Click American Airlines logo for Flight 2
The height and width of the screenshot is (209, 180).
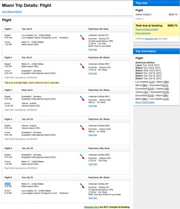point(82,66)
